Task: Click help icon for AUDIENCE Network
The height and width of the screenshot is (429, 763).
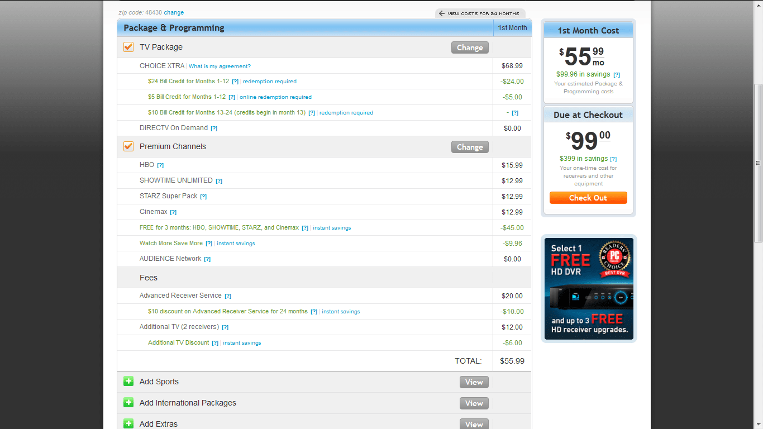Action: coord(207,259)
